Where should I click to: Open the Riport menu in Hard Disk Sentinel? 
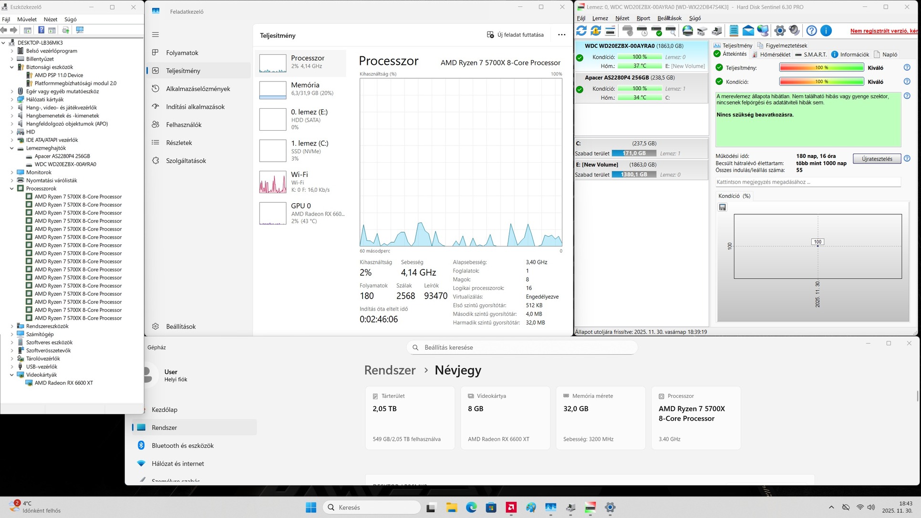point(643,18)
